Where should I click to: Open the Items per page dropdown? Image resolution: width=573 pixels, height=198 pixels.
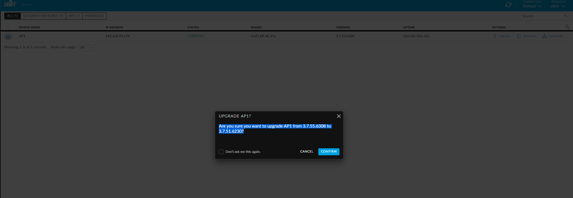87,47
